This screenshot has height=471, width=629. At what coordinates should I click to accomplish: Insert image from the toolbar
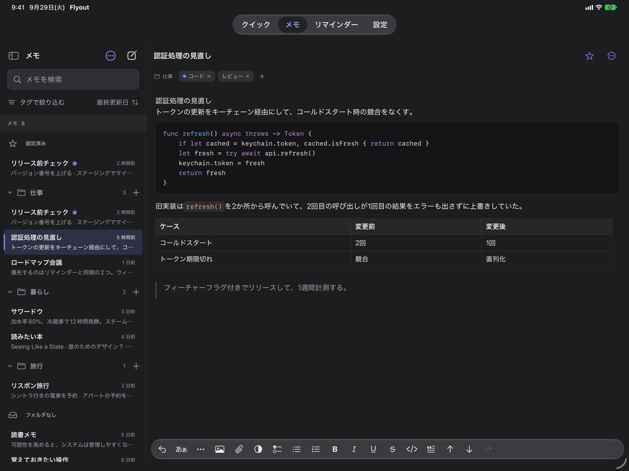pos(220,449)
